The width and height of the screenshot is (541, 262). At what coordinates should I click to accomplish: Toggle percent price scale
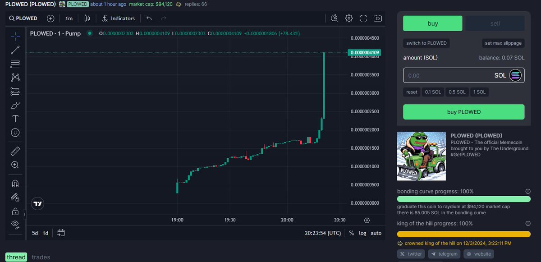352,233
